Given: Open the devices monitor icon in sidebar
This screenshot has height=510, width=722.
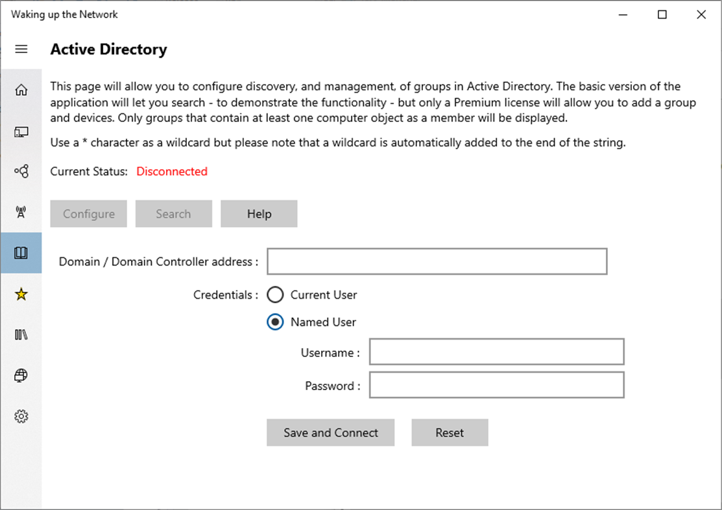Looking at the screenshot, I should point(21,132).
